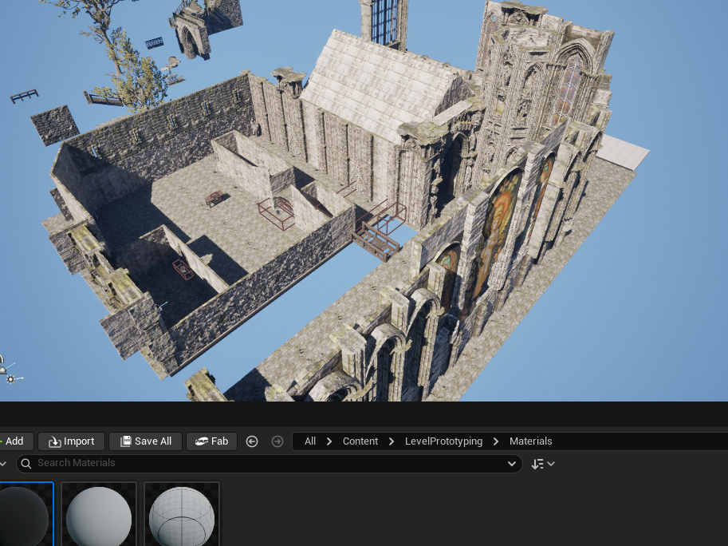Click the Materials path breadcrumb
The height and width of the screenshot is (546, 728).
point(531,441)
